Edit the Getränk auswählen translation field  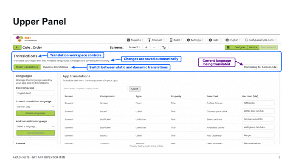259,119
